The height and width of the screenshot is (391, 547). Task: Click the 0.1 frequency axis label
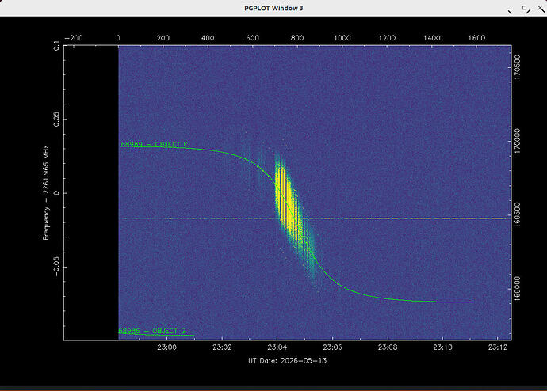coord(56,46)
